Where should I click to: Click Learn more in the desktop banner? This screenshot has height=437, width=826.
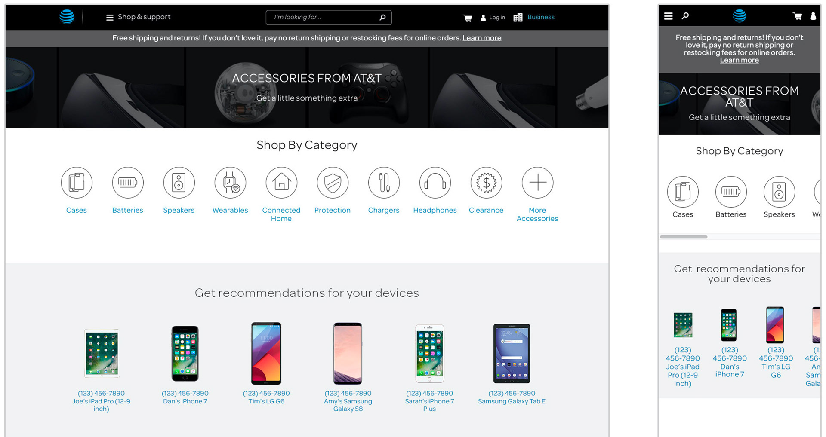pyautogui.click(x=482, y=38)
